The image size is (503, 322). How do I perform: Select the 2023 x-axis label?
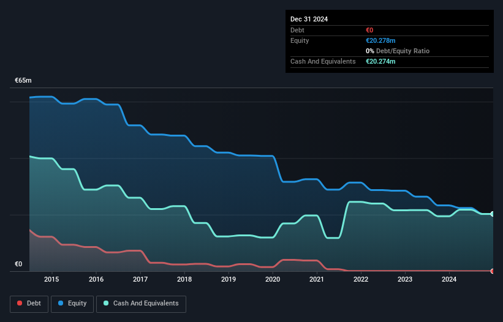coord(405,279)
